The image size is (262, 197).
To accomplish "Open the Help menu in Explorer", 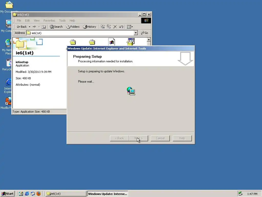I will point(72,21).
